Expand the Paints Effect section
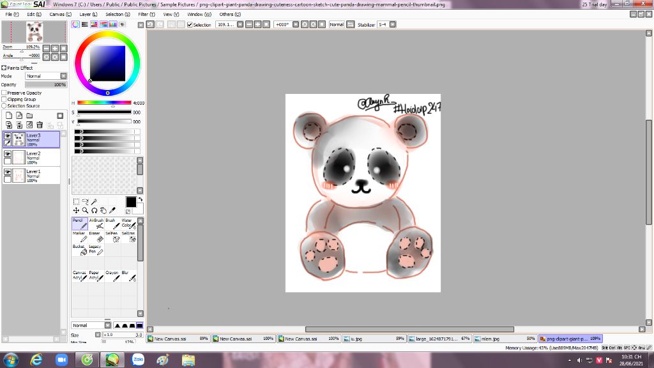Screen dimensions: 654x368 pos(4,68)
